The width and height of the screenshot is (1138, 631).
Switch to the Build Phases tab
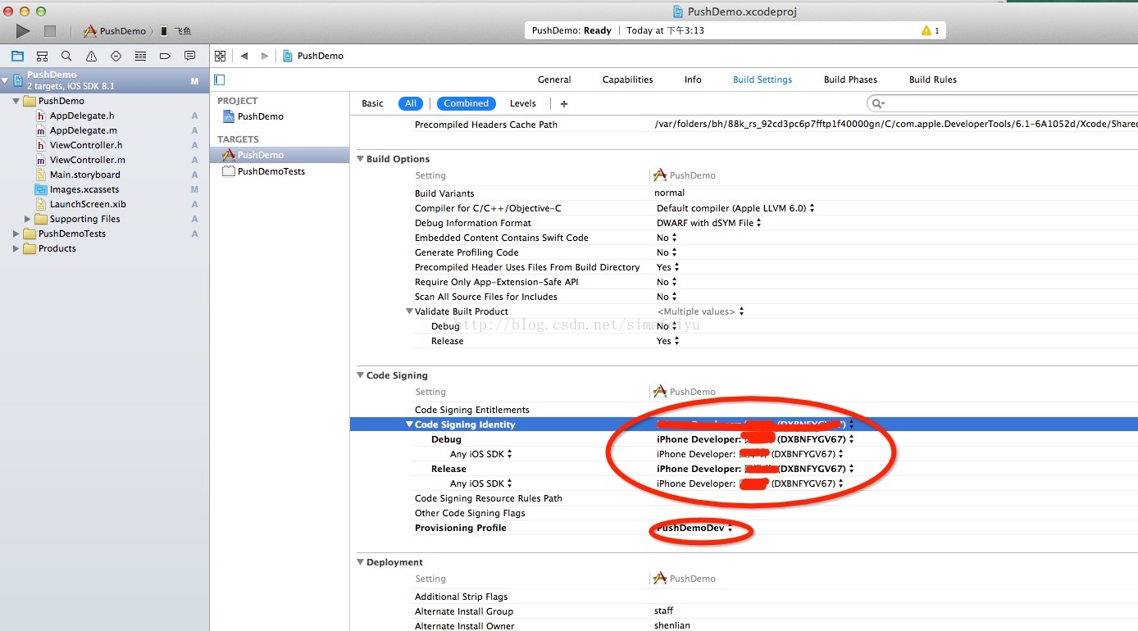click(x=850, y=79)
